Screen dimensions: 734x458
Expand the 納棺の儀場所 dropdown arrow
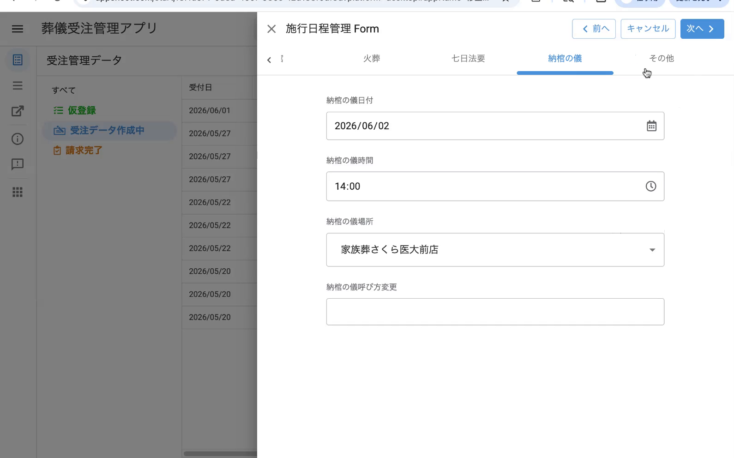pyautogui.click(x=652, y=250)
